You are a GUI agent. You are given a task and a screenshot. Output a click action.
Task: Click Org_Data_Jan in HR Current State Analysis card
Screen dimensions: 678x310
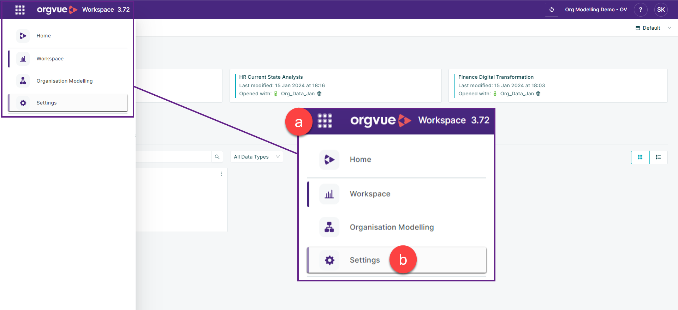(x=298, y=94)
